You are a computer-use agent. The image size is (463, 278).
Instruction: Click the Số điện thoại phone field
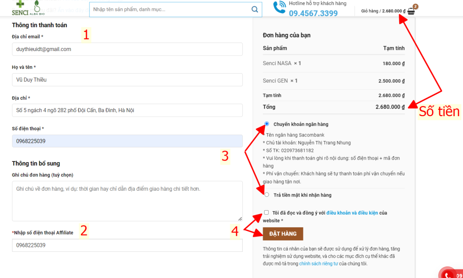pyautogui.click(x=127, y=141)
